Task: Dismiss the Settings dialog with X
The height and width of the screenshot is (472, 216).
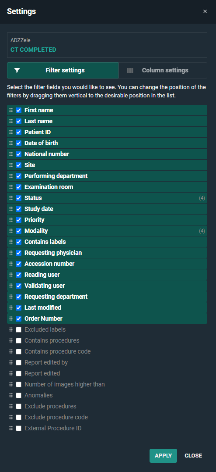Action: [x=205, y=11]
